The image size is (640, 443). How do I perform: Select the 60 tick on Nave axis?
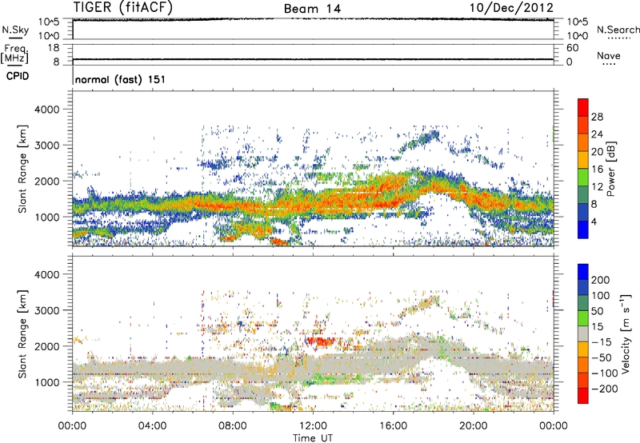(x=573, y=48)
